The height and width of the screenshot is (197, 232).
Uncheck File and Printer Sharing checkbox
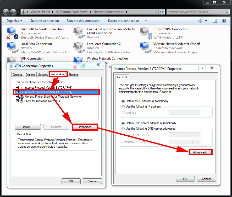click(17, 97)
